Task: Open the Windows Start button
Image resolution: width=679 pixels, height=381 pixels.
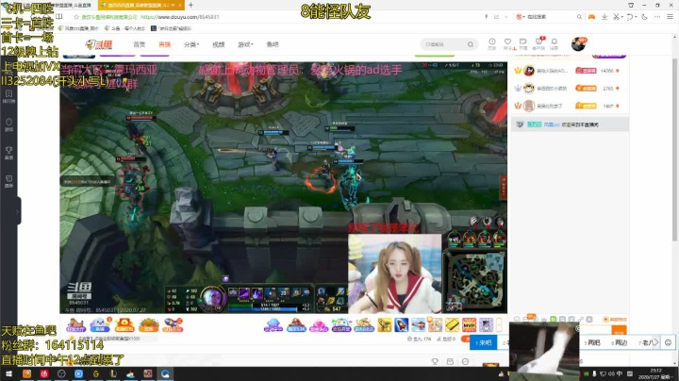Action: click(x=8, y=373)
